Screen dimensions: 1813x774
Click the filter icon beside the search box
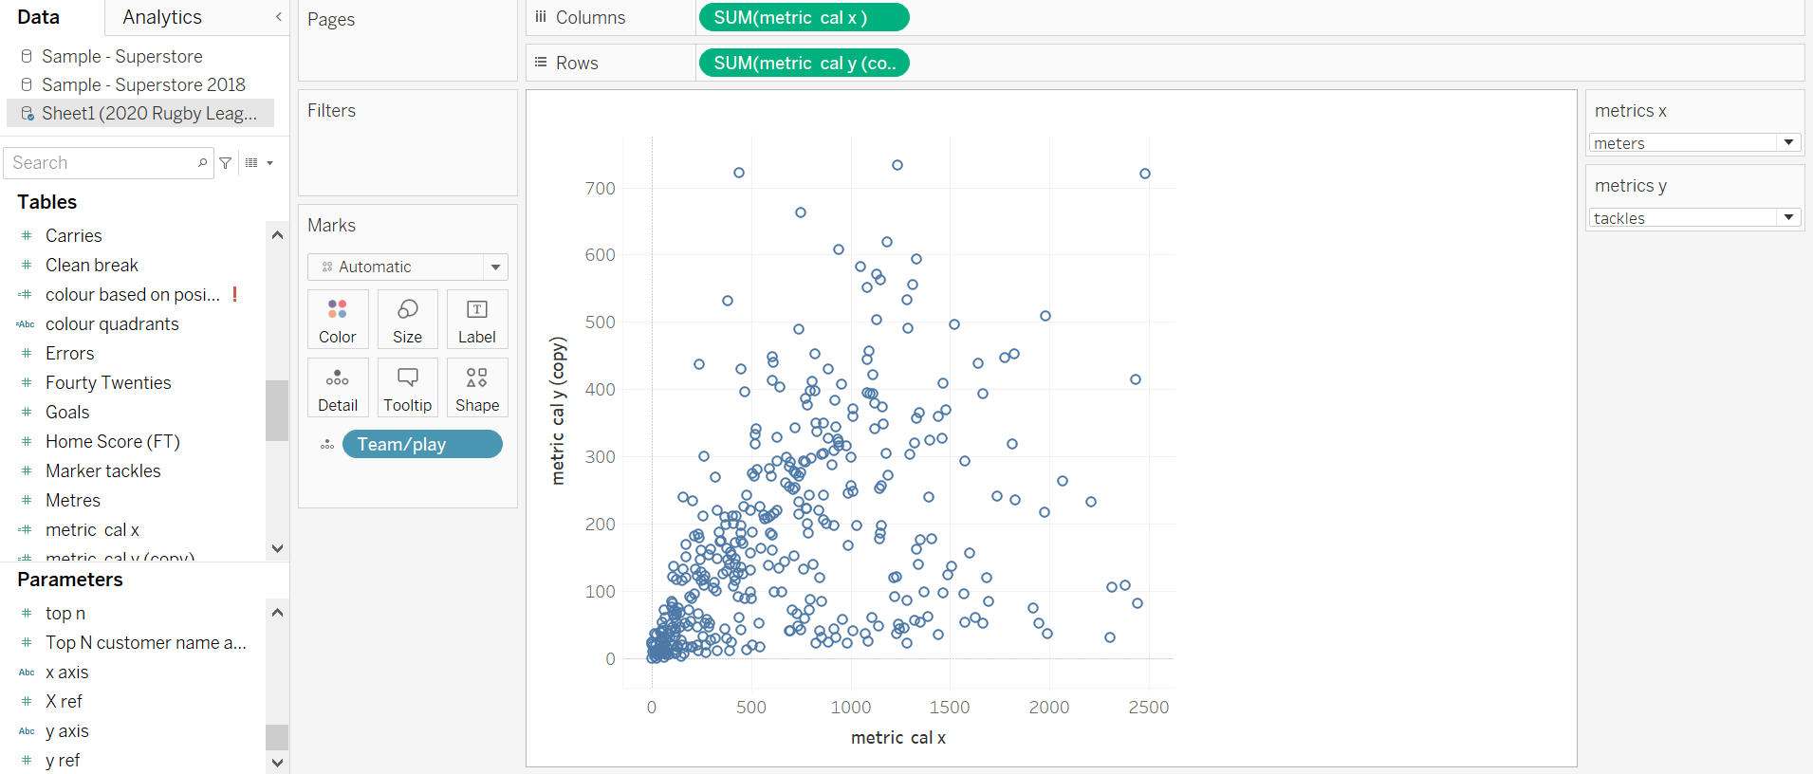[226, 163]
